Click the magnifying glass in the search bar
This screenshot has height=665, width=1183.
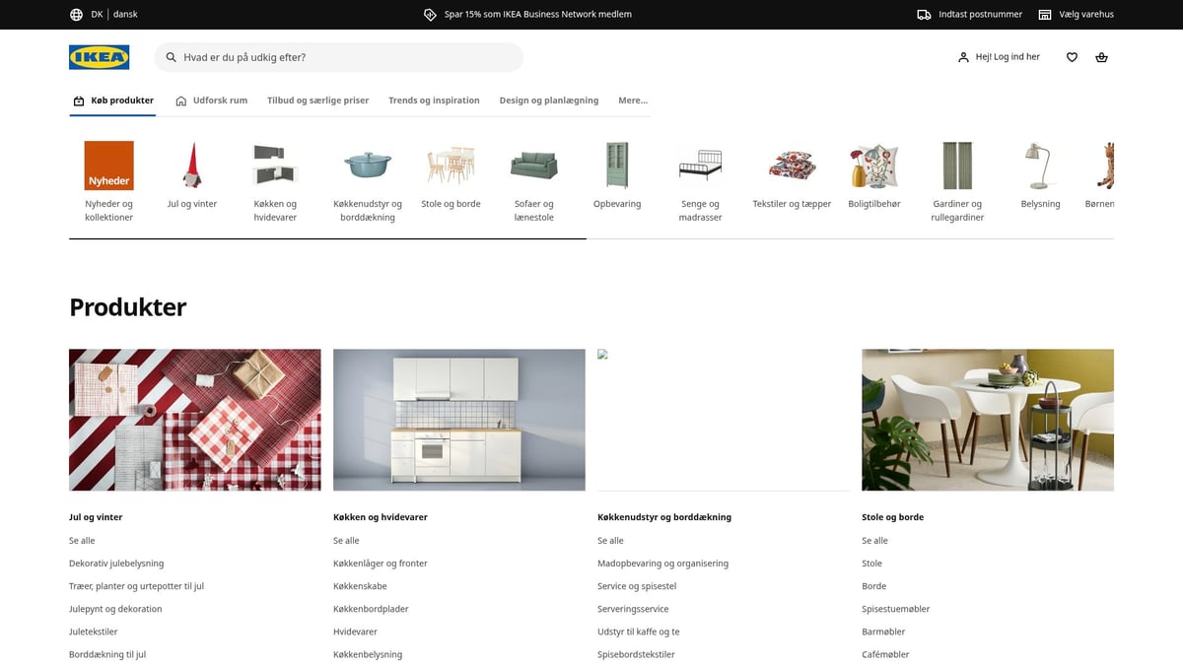(x=171, y=57)
